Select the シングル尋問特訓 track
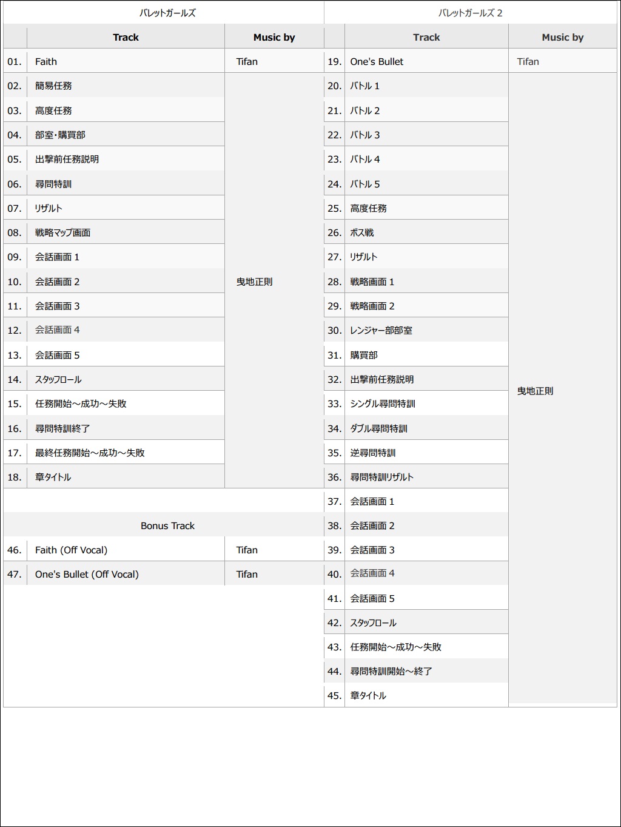 pyautogui.click(x=383, y=403)
